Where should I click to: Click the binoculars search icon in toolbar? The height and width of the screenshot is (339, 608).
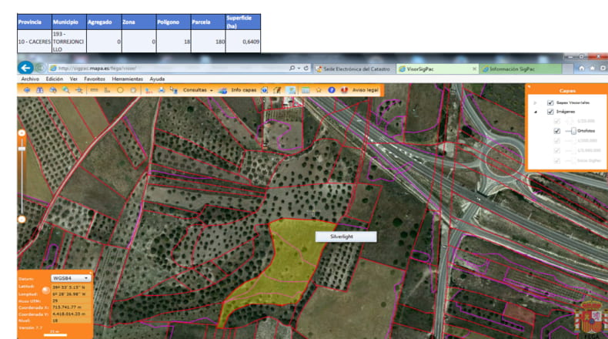(39, 90)
